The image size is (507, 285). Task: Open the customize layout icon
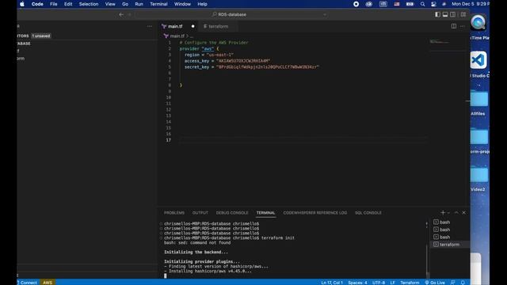pos(463,14)
